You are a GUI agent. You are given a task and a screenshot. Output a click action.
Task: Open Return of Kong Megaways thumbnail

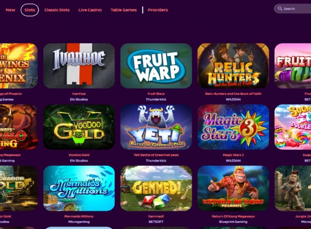click(x=233, y=188)
